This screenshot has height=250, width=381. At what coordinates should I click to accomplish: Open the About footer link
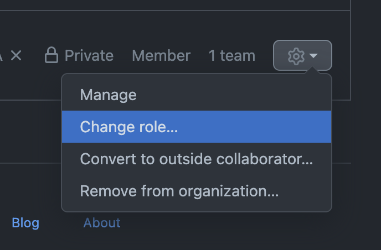pos(102,222)
